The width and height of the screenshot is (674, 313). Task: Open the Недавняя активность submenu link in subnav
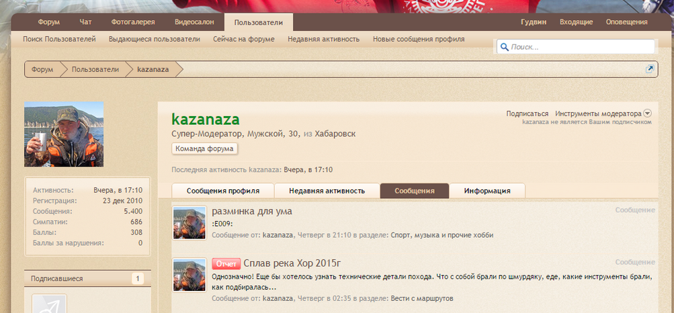324,39
